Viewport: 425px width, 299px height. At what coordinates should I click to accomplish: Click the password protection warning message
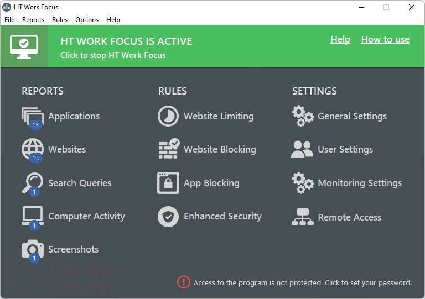pyautogui.click(x=302, y=282)
